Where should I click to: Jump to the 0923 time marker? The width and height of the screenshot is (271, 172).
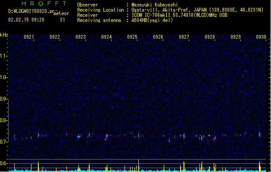point(81,37)
